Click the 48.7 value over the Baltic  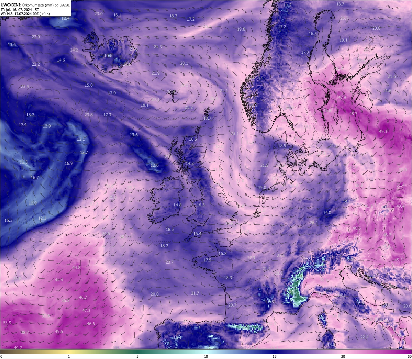[x=353, y=114]
